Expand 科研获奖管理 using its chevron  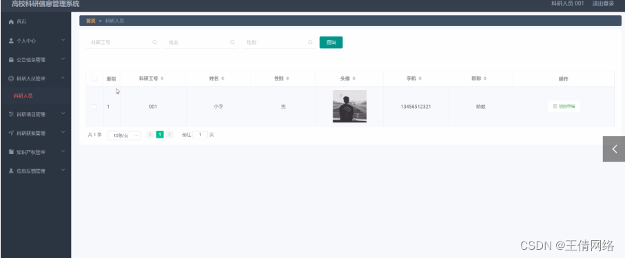click(63, 133)
